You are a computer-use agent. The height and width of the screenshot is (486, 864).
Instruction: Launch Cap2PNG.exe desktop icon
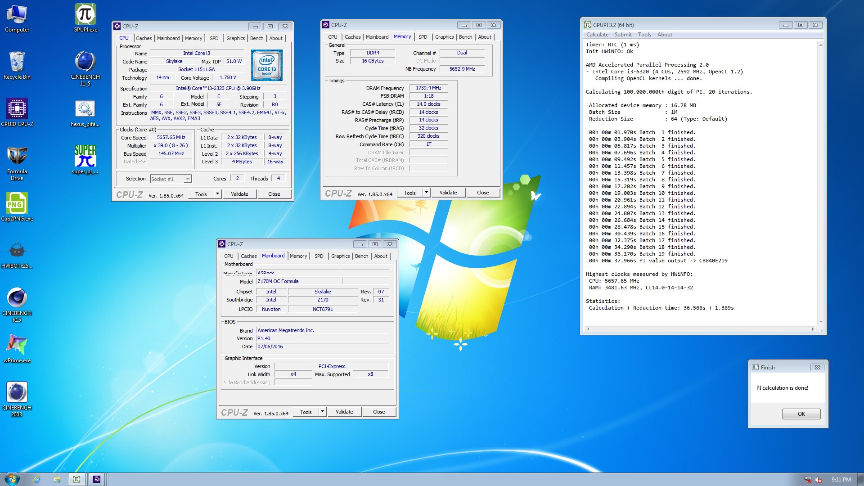point(17,207)
